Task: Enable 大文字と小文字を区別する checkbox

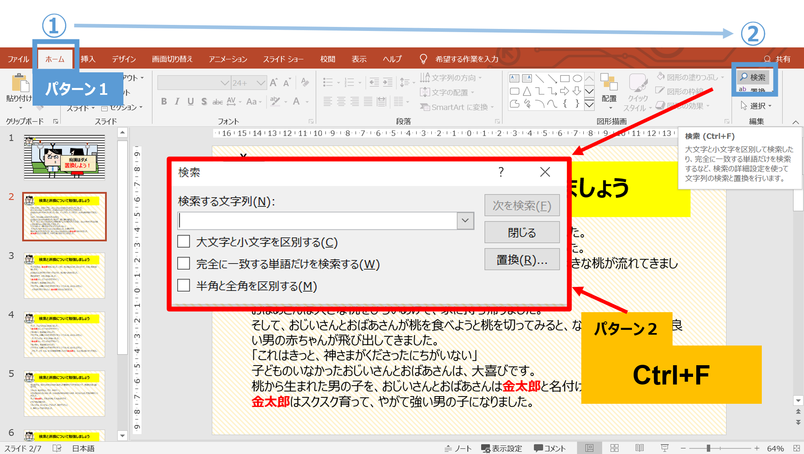Action: click(184, 241)
